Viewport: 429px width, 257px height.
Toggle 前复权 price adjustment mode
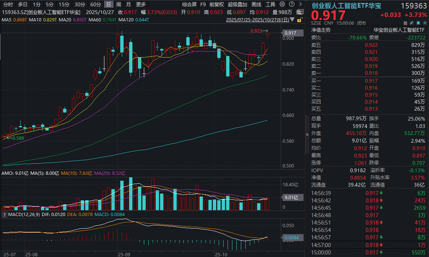(x=216, y=4)
